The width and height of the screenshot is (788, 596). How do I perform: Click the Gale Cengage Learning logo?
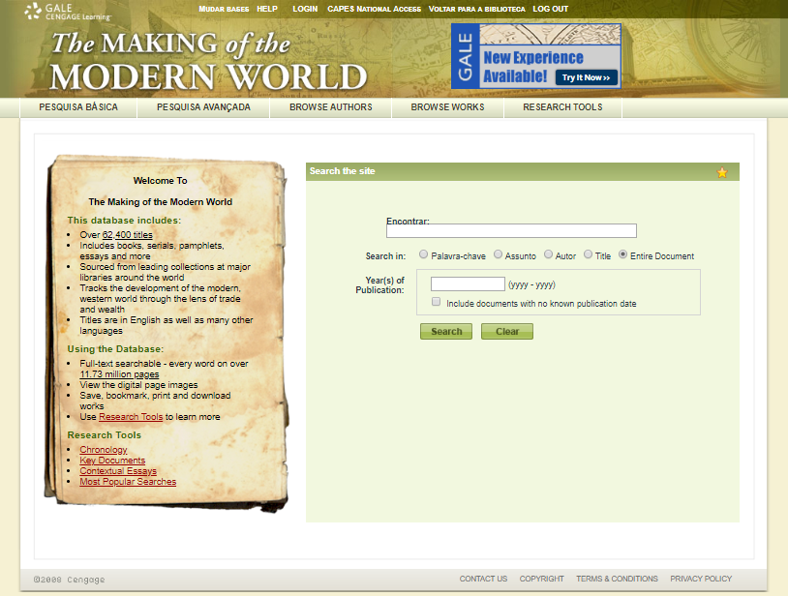pos(68,12)
